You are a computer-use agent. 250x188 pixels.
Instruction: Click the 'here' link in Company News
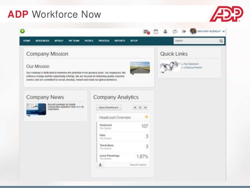point(79,107)
